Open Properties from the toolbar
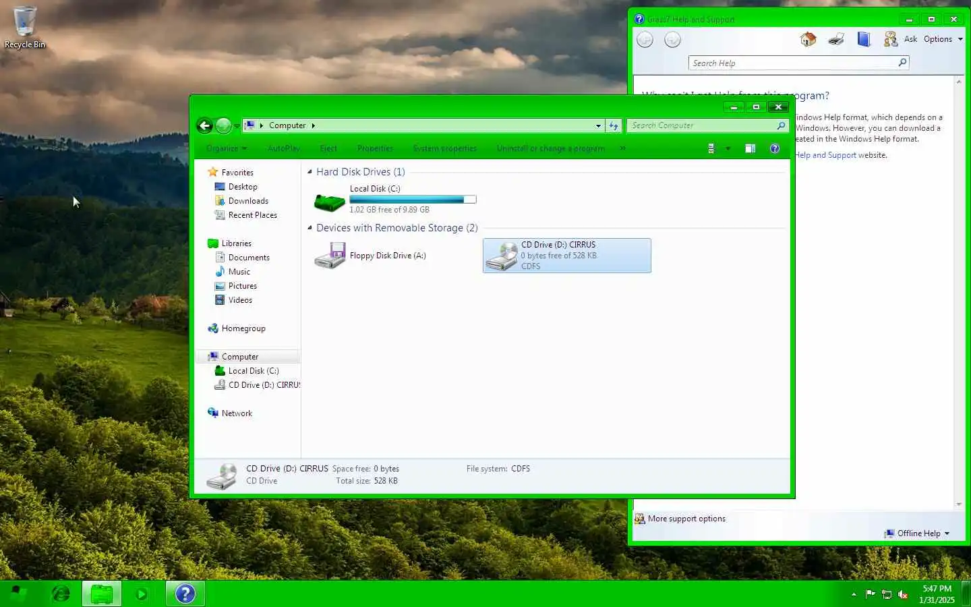Viewport: 971px width, 607px height. click(375, 148)
